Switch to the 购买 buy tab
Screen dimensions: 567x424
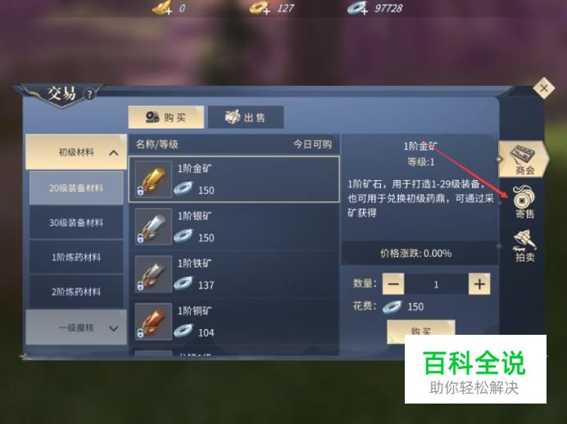click(166, 117)
